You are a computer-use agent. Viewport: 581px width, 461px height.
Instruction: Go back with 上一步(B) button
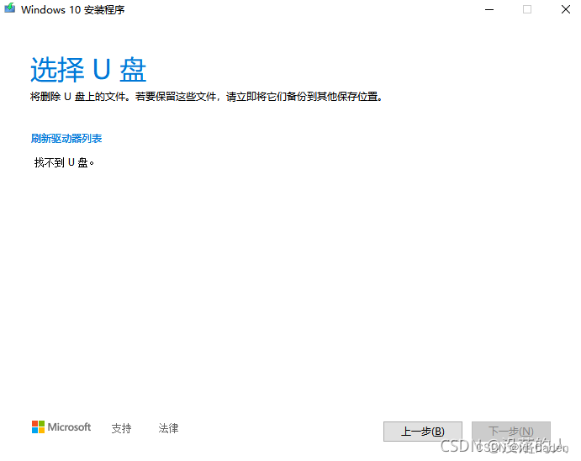423,432
